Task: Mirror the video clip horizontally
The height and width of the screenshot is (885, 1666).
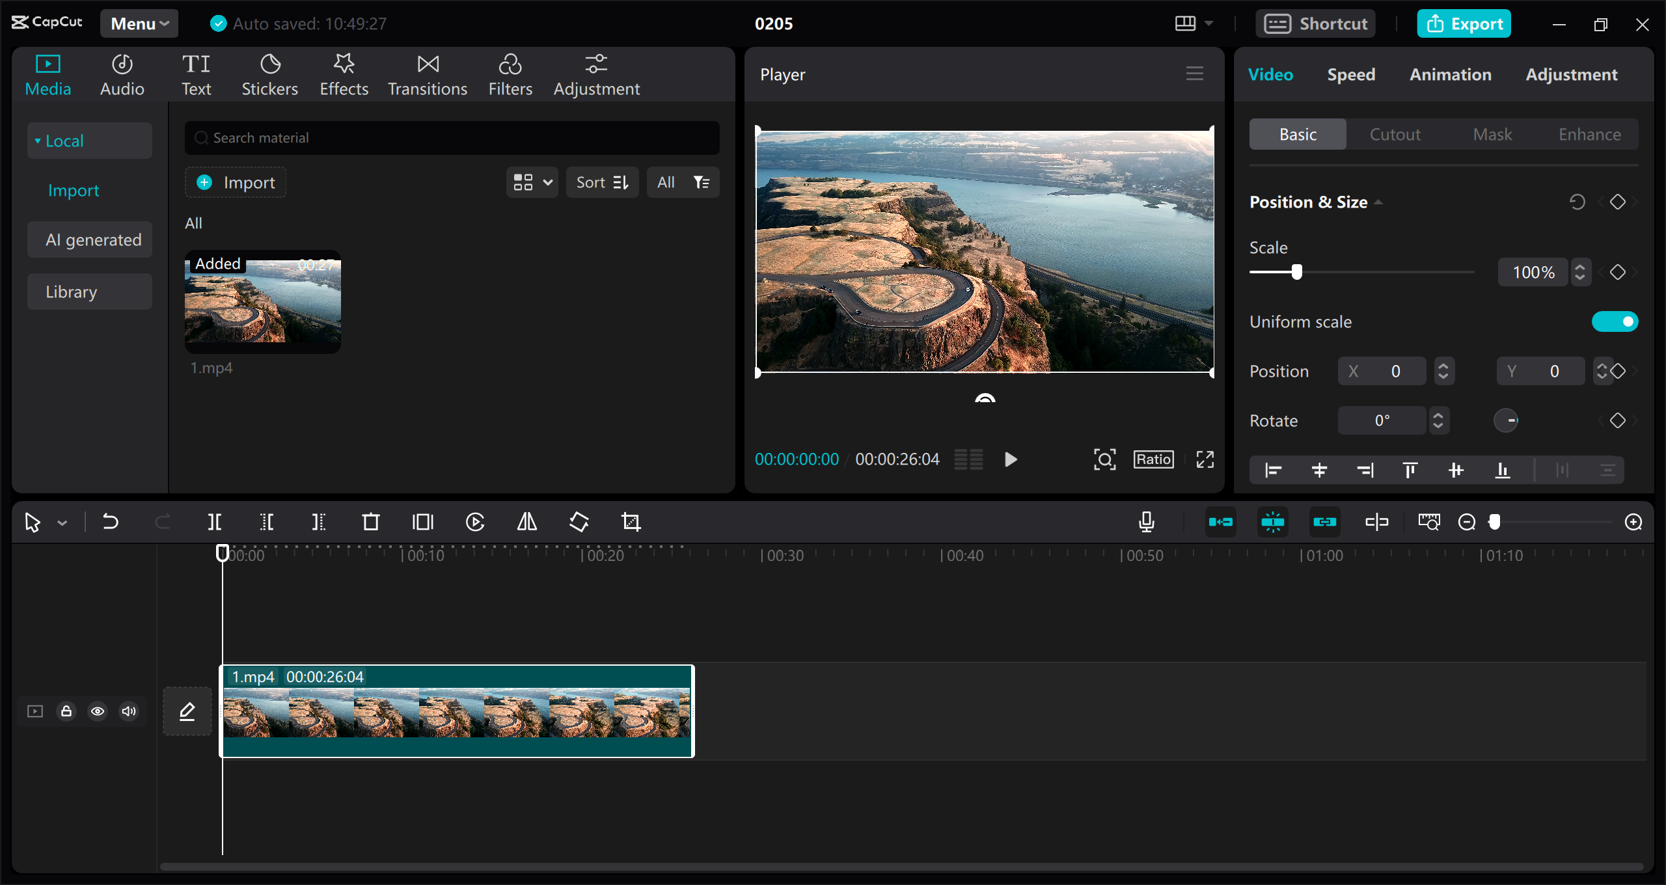Action: [x=526, y=521]
